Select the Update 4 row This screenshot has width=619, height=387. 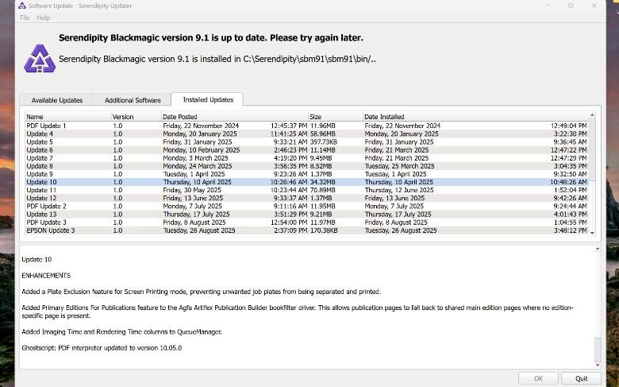(307, 134)
